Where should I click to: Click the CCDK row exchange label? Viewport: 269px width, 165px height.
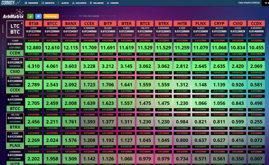coord(15,53)
